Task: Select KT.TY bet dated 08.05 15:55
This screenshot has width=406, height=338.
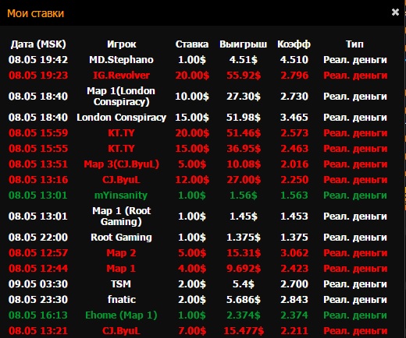Action: click(x=121, y=149)
